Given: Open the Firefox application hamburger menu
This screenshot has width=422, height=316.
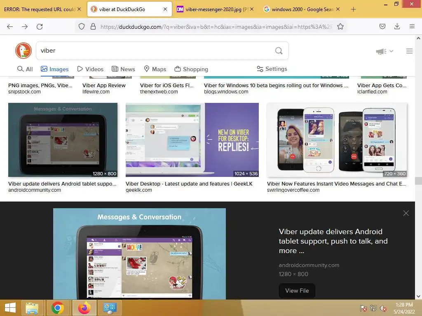Looking at the screenshot, I should click(412, 26).
